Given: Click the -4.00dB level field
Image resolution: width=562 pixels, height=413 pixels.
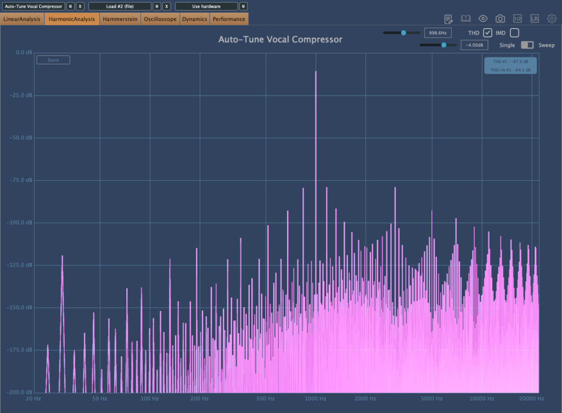Looking at the screenshot, I should coord(474,45).
